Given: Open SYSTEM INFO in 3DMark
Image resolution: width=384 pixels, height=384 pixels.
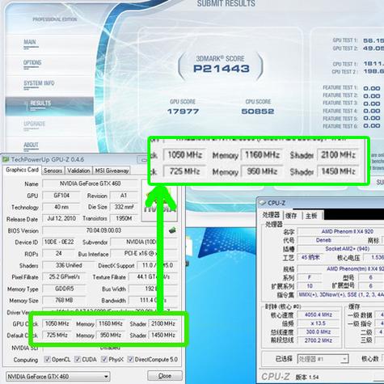Looking at the screenshot, I should [39, 83].
